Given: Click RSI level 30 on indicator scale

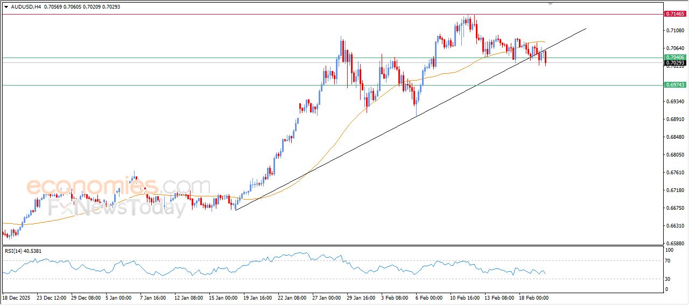Looking at the screenshot, I should (669, 279).
